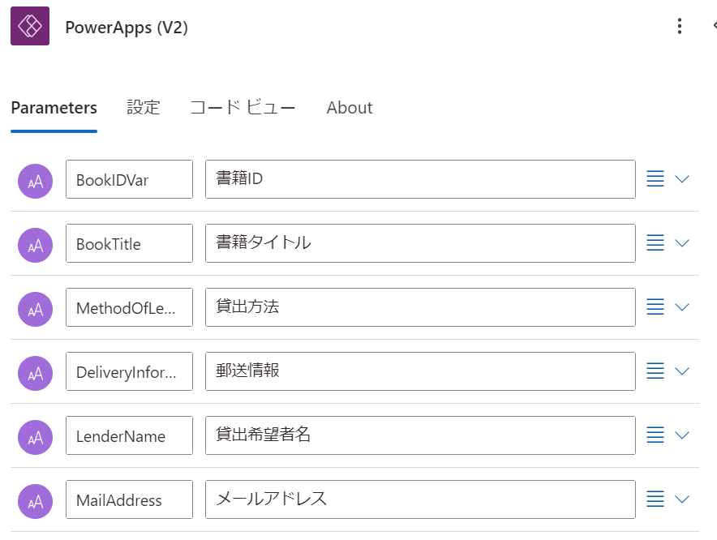Click the メールアドレス description field
717x540 pixels.
(x=420, y=499)
